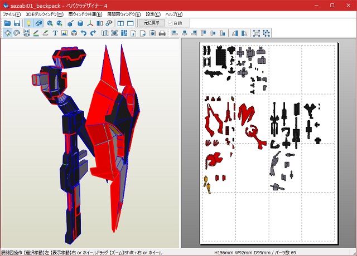The image size is (357, 256).
Task: Print the pattern with the printer icon
Action: [162, 33]
